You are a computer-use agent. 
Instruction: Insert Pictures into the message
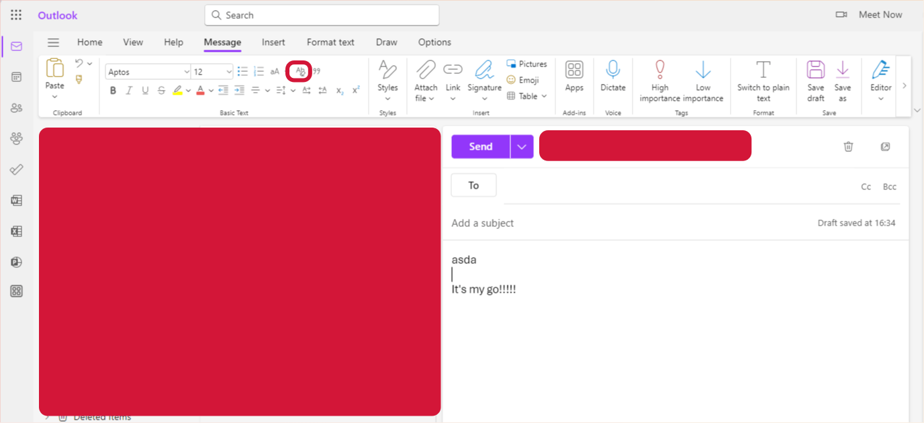click(x=527, y=64)
